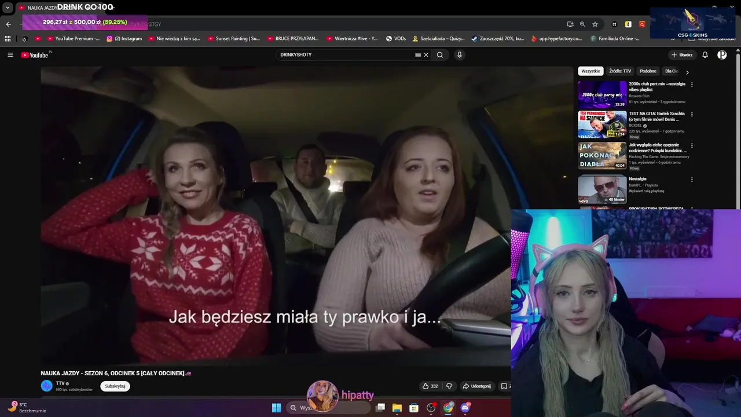Save the video with bookmark button
This screenshot has width=741, height=417.
pos(504,386)
